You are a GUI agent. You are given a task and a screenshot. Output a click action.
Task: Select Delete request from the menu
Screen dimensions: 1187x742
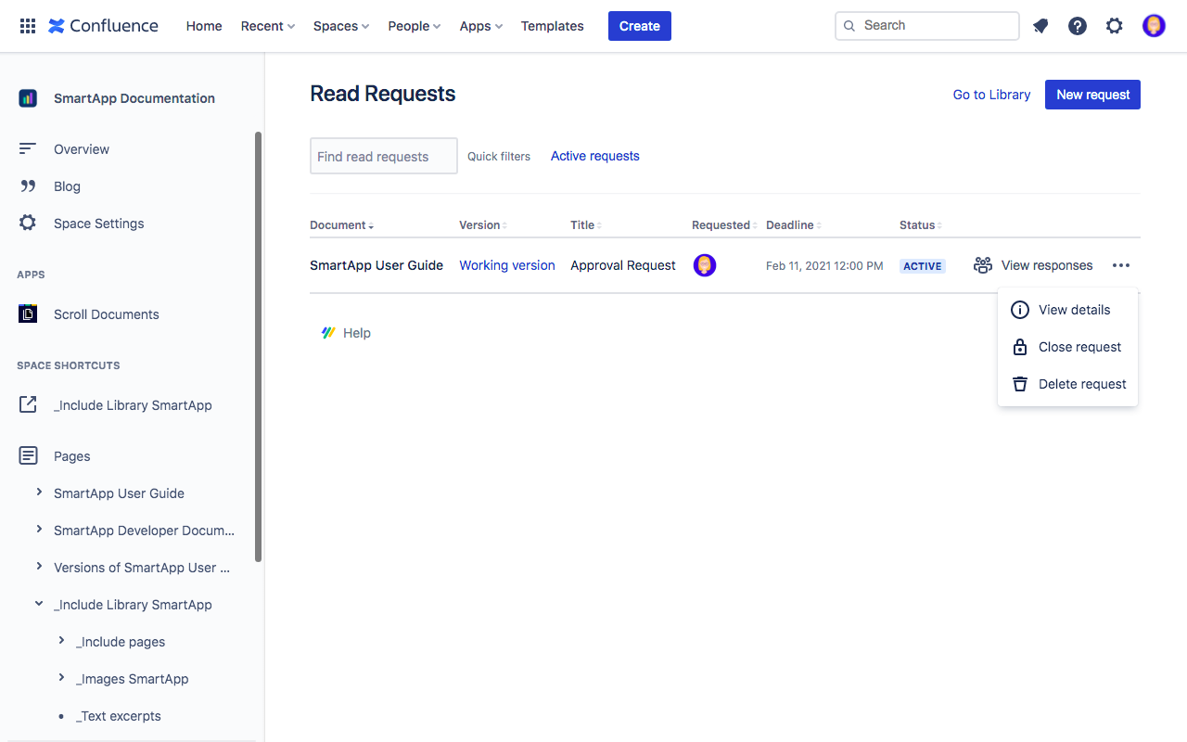[1081, 383]
